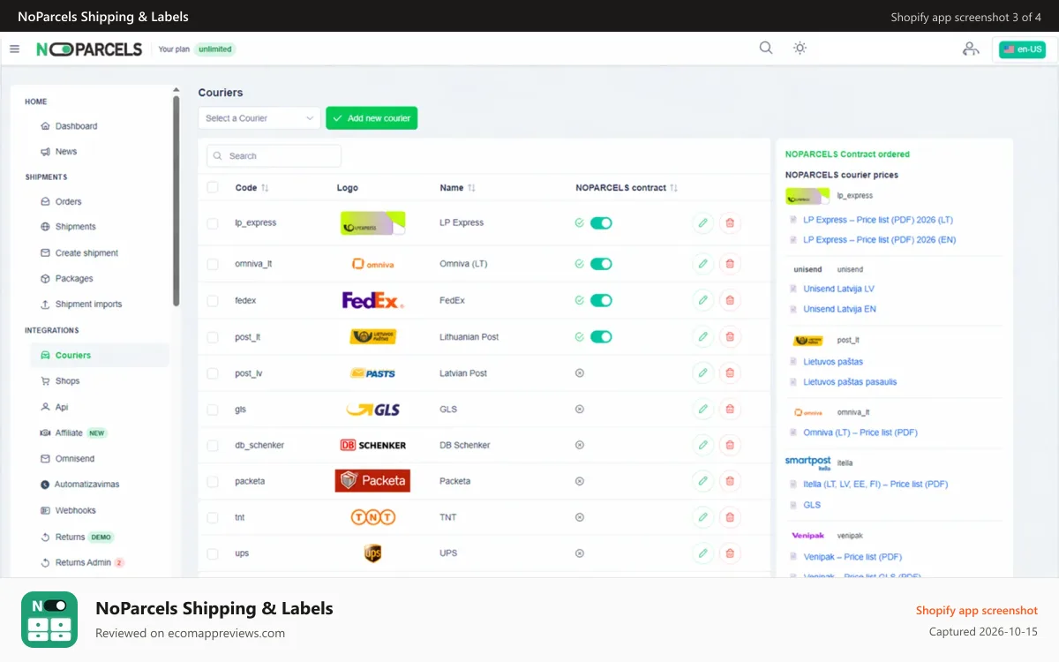This screenshot has height=662, width=1059.
Task: Click the search magnifier icon in header
Action: [766, 48]
